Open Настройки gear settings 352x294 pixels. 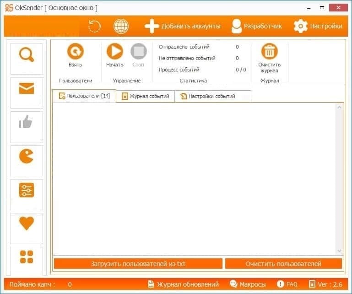pyautogui.click(x=318, y=26)
